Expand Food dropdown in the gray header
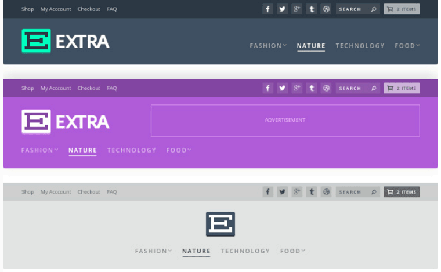This screenshot has width=441, height=272. [x=292, y=251]
